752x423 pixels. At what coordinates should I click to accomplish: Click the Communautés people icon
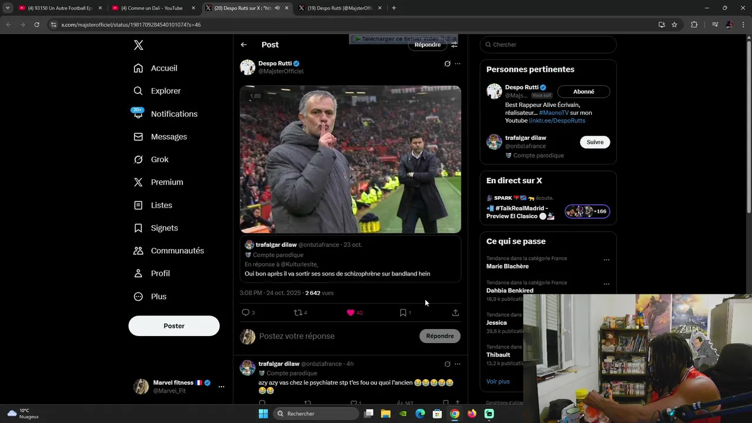[138, 251]
